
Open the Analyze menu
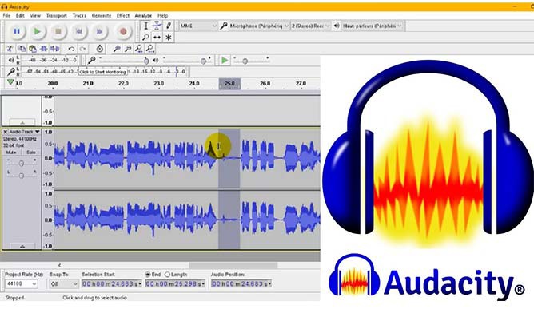(143, 15)
